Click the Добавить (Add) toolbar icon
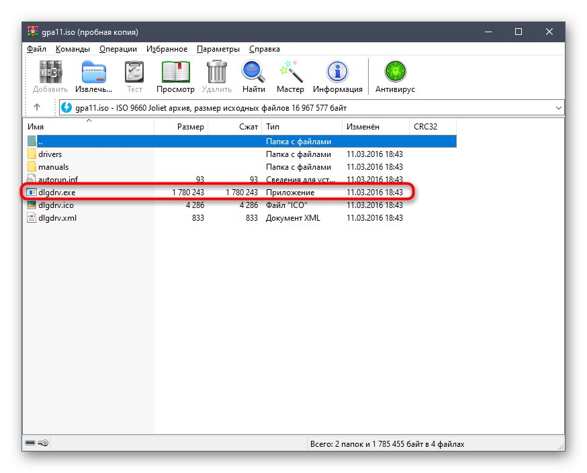This screenshot has width=587, height=473. pyautogui.click(x=50, y=72)
